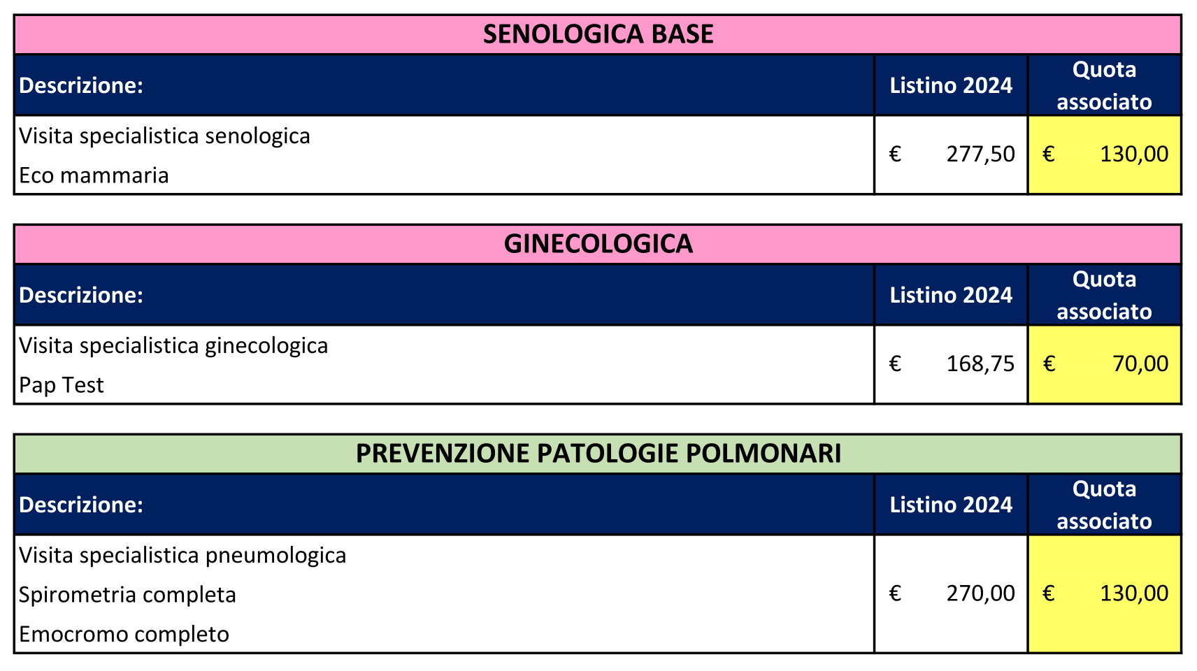Click the Emocromo completo entry
1197x671 pixels.
point(124,634)
